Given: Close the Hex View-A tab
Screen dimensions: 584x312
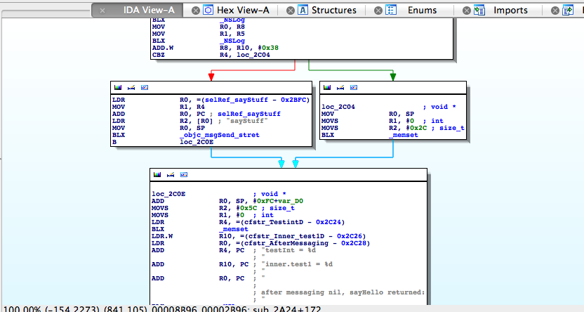Looking at the screenshot, I should coord(196,11).
